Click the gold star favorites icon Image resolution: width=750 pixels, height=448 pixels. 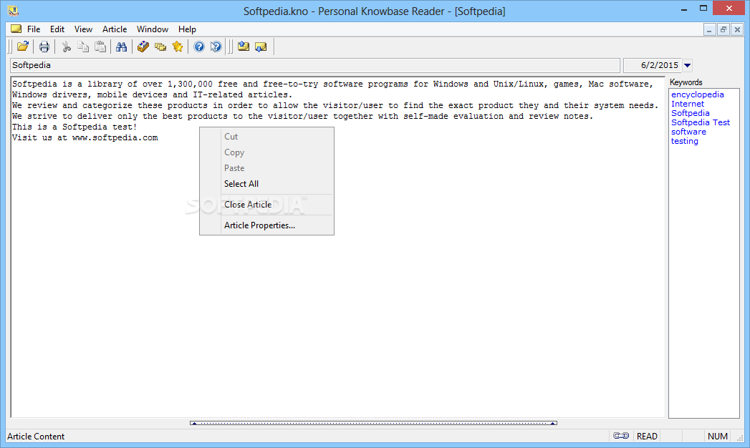click(178, 47)
